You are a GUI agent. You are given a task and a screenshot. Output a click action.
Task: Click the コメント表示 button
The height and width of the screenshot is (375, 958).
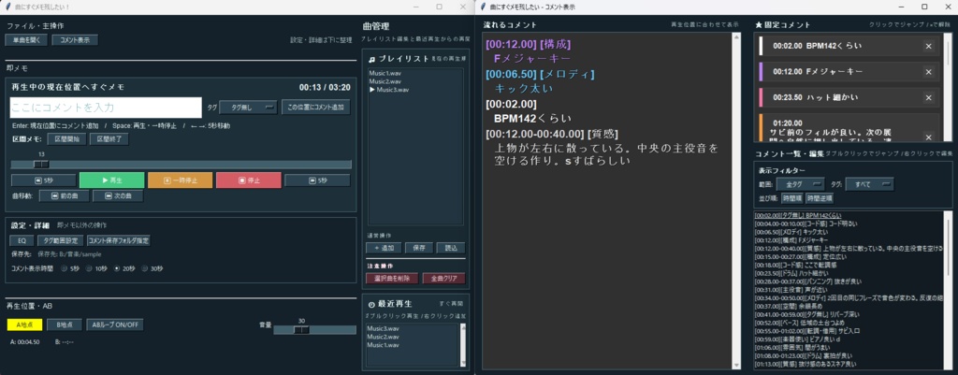(x=75, y=39)
